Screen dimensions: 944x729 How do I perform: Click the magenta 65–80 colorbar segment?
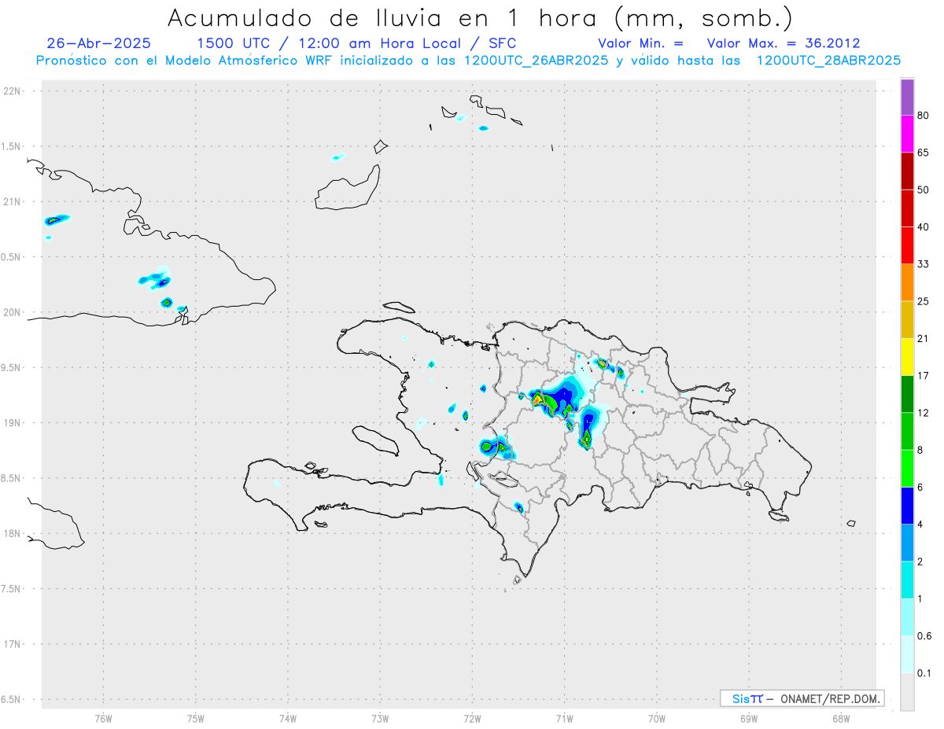pos(907,134)
